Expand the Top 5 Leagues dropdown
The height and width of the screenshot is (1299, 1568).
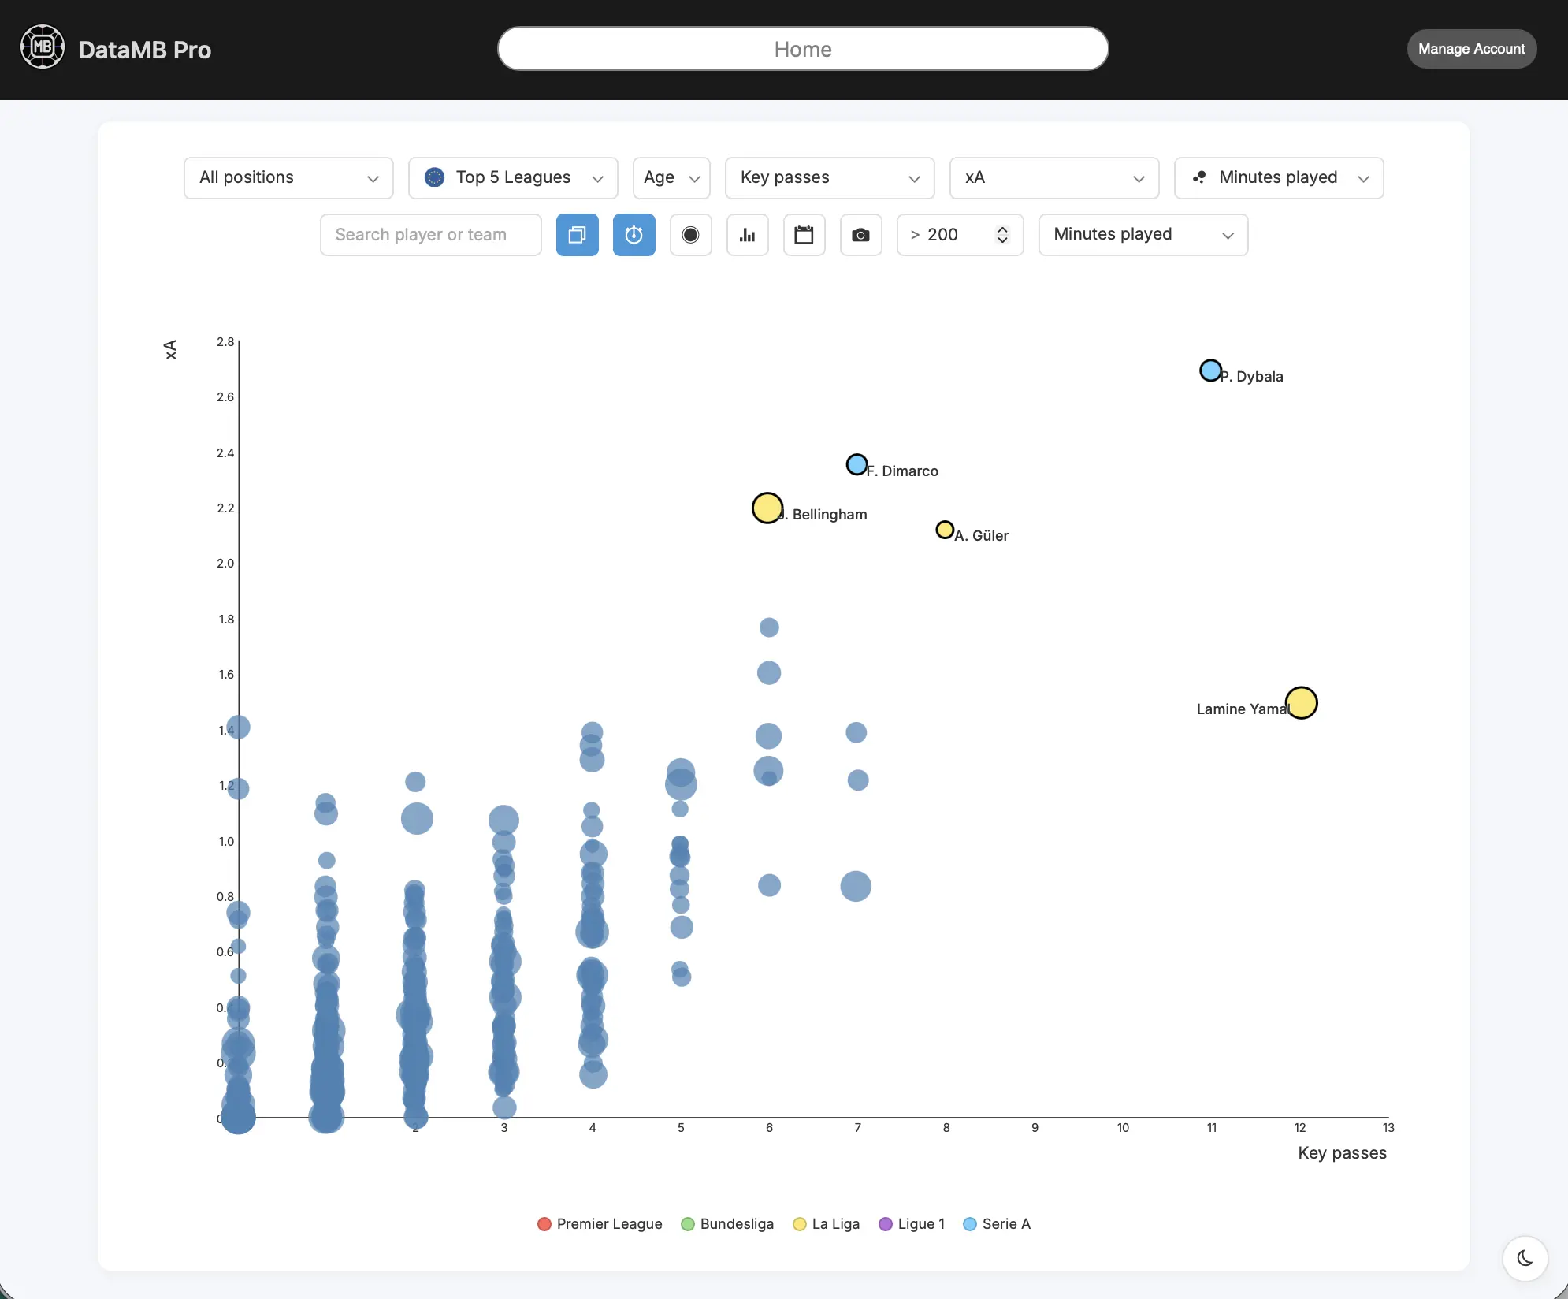click(x=513, y=178)
